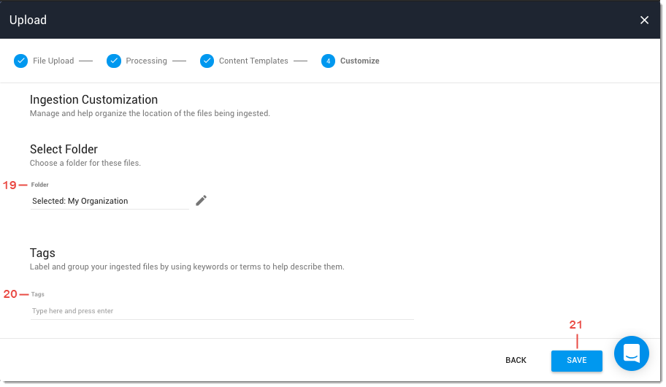Click the File Upload step checkmark icon
The height and width of the screenshot is (387, 666).
pyautogui.click(x=20, y=61)
